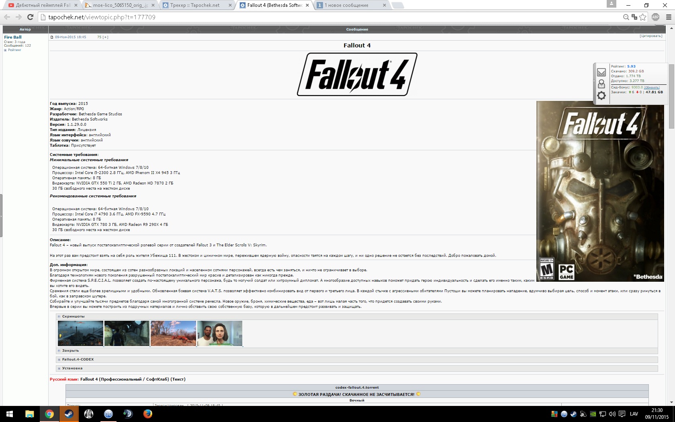Viewport: 675px width, 422px height.
Task: Open the Chrome user profile button
Action: click(611, 4)
